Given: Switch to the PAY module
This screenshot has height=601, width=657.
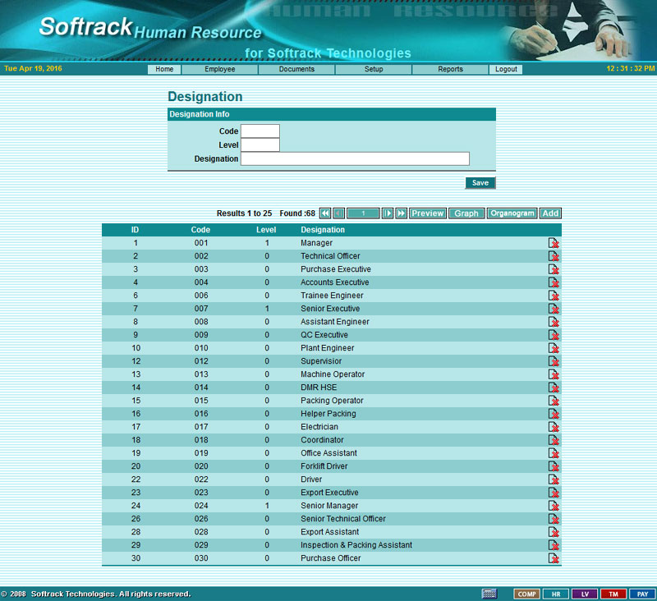Looking at the screenshot, I should pyautogui.click(x=641, y=594).
